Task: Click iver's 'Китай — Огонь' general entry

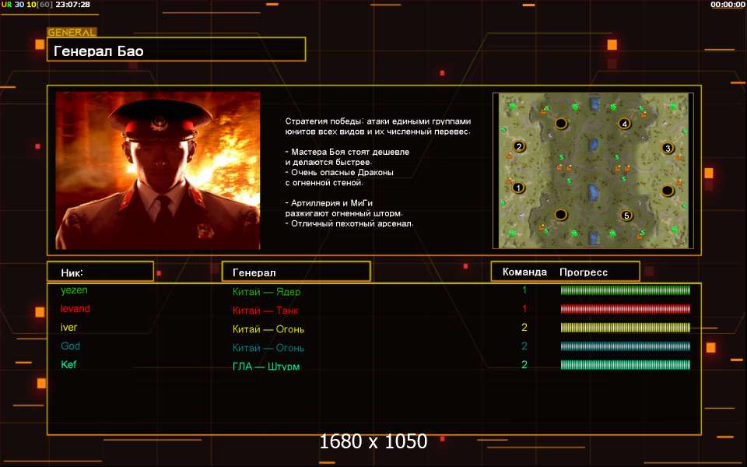Action: (268, 329)
